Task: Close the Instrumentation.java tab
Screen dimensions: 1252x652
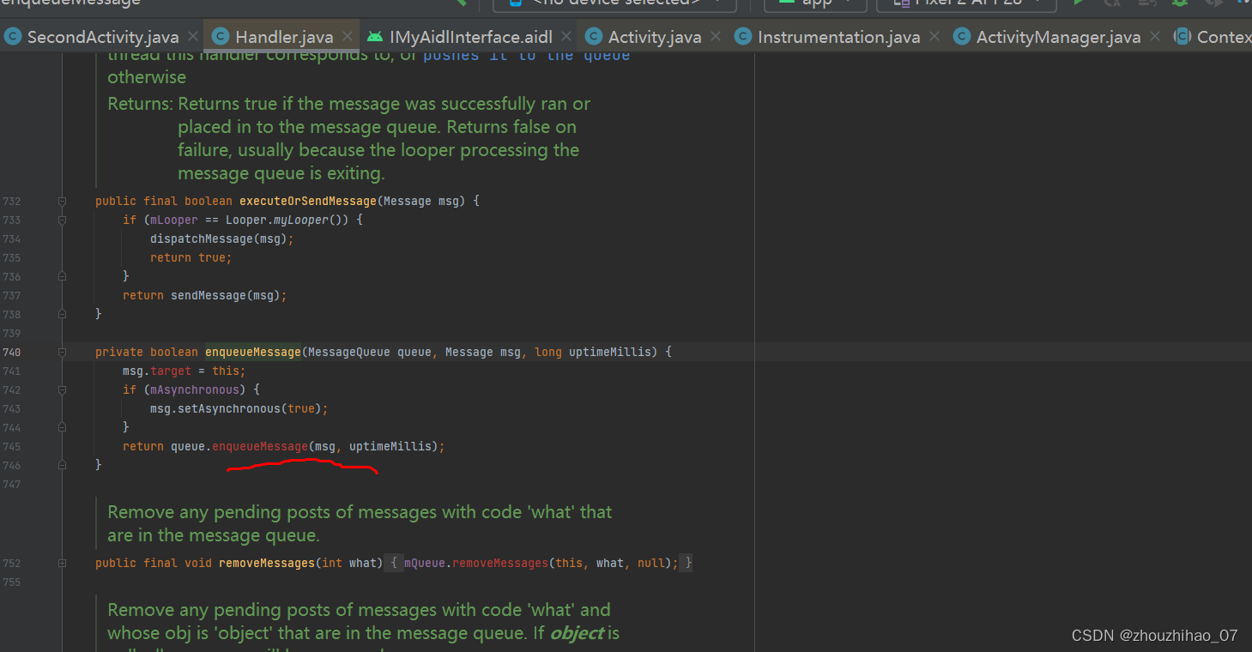Action: (x=934, y=37)
